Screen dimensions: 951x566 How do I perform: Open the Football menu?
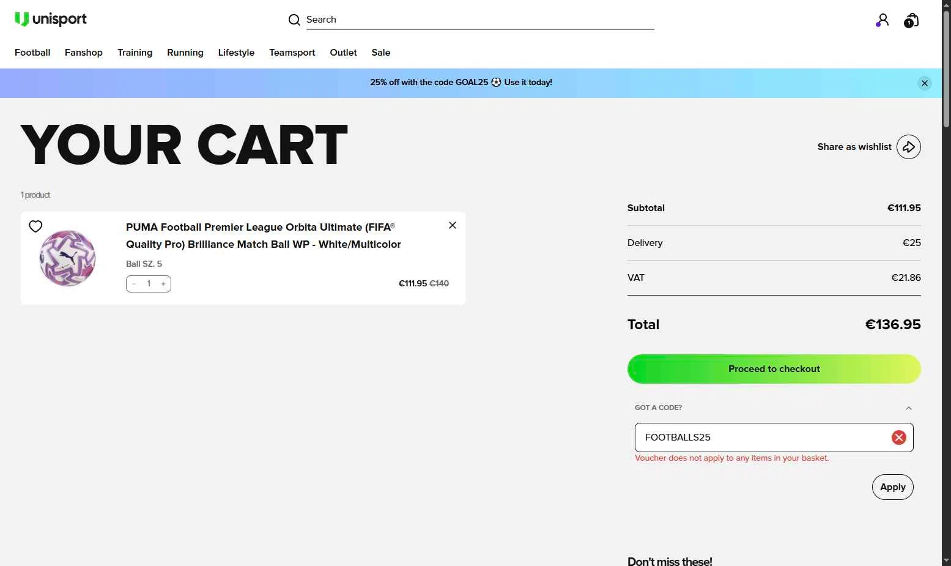(32, 53)
